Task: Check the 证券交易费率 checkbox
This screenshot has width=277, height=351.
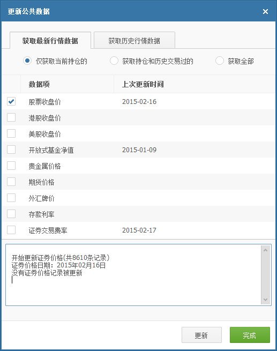Action: [x=11, y=230]
